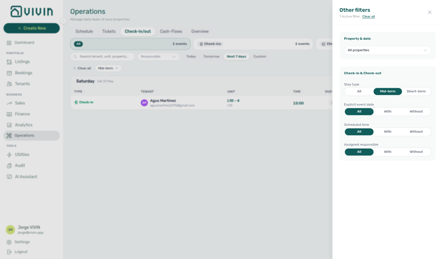Screen dimensions: 443x259
Task: Select the Next 7 days range
Action: [x=236, y=57]
